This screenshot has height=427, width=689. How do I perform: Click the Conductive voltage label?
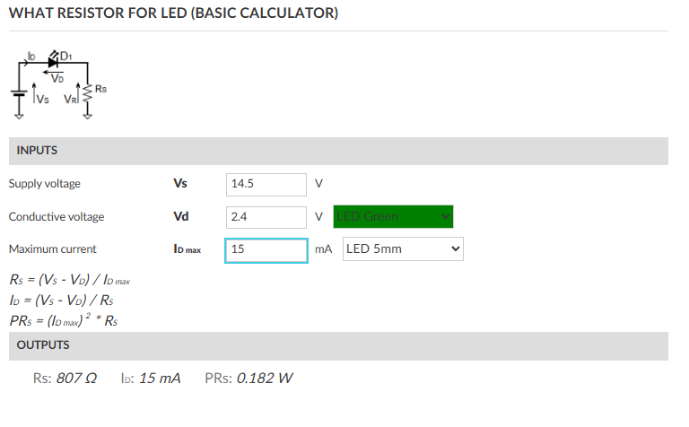click(57, 216)
